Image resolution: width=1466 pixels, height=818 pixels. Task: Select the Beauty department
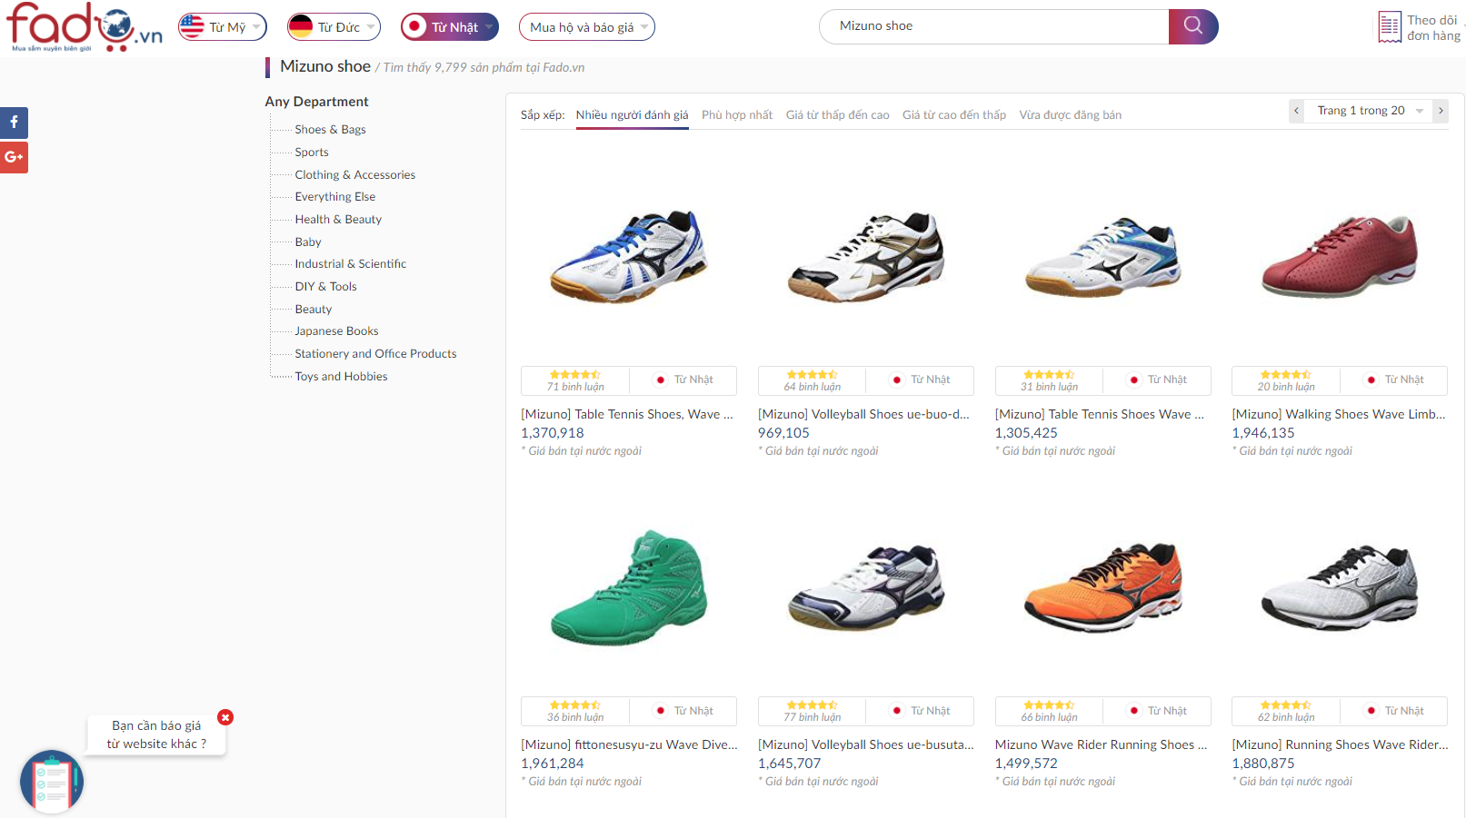tap(314, 310)
